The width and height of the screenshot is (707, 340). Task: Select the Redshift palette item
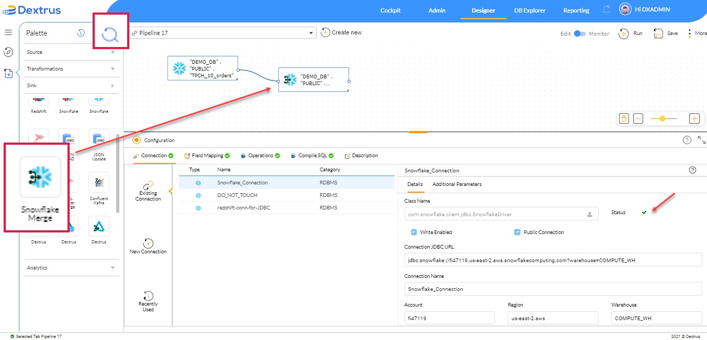point(38,105)
